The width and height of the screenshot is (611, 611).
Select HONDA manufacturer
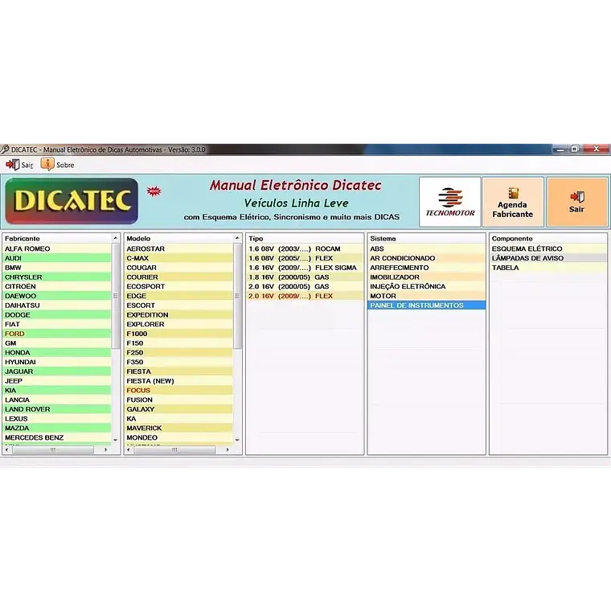pos(57,353)
